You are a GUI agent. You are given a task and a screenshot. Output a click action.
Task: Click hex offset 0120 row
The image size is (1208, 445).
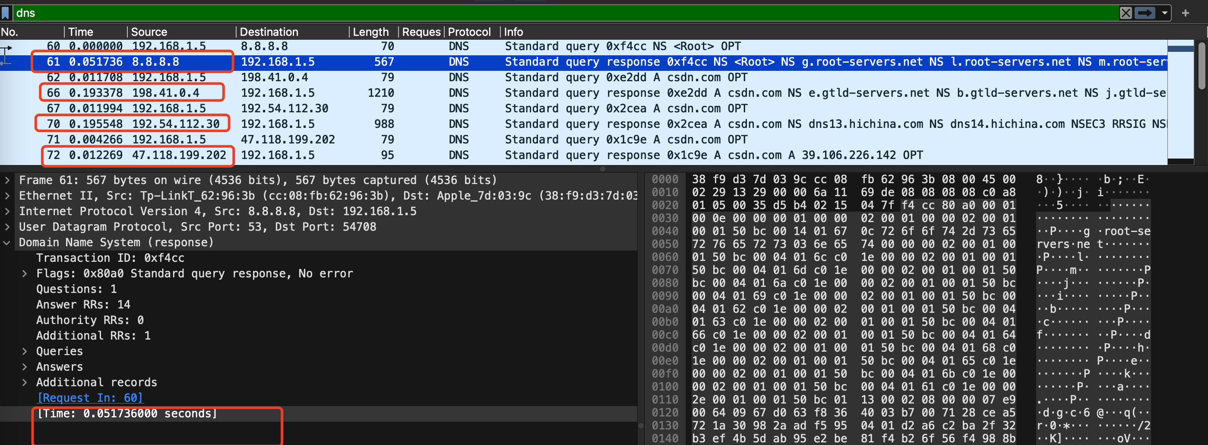click(665, 413)
